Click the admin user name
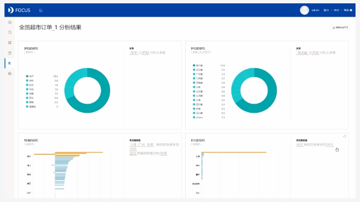Viewport: 360px width, 202px height. tap(315, 10)
